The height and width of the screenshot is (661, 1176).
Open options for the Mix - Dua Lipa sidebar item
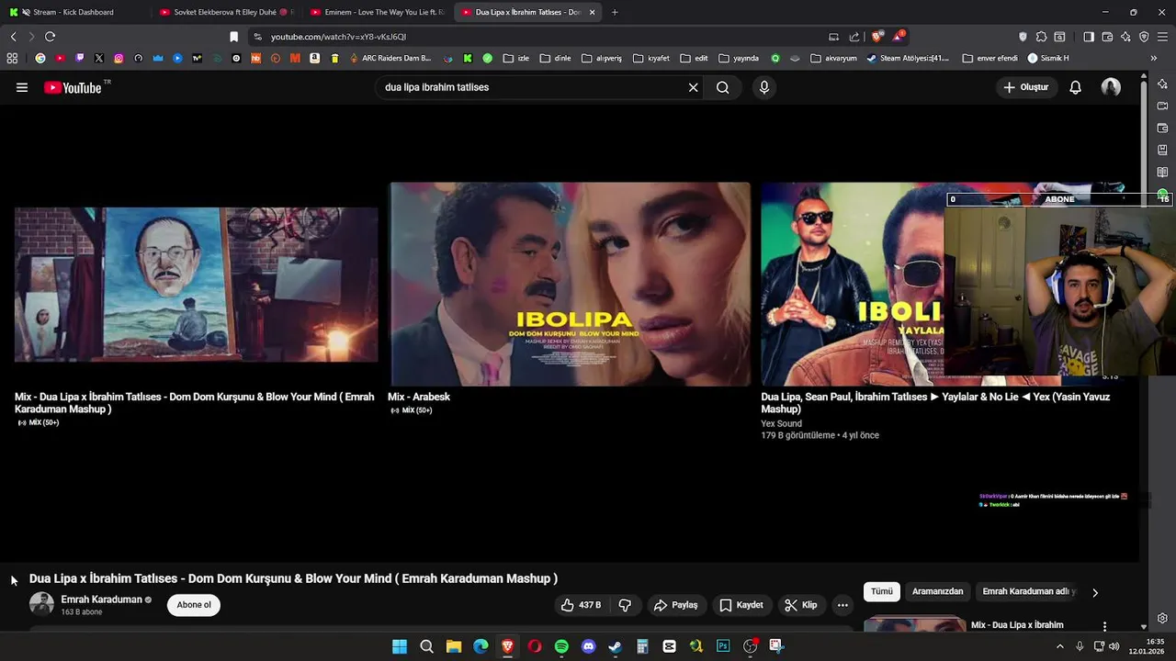pos(1104,626)
